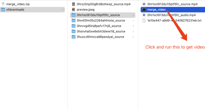Viewport: 205px width, 109px height.
Task: Click the column divider between first and second columns
Action: pos(67,54)
